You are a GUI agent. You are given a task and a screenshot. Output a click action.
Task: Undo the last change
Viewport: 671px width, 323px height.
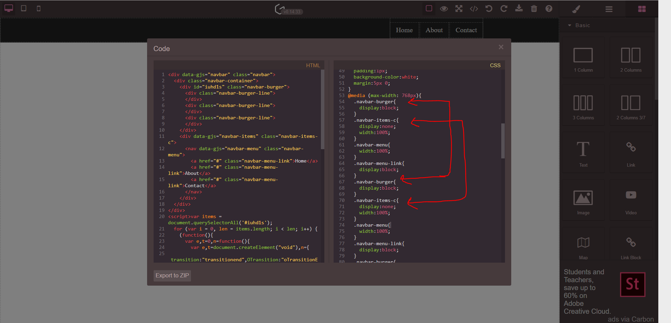489,9
